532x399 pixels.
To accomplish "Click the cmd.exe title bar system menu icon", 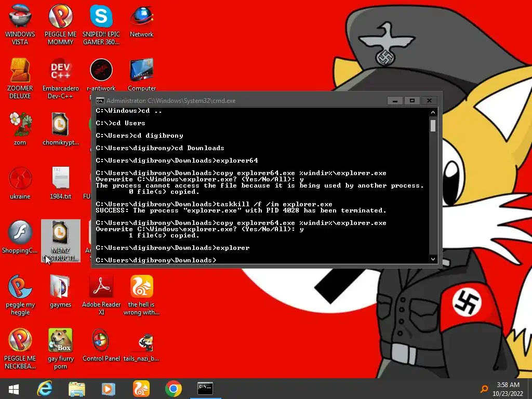I will pos(100,101).
